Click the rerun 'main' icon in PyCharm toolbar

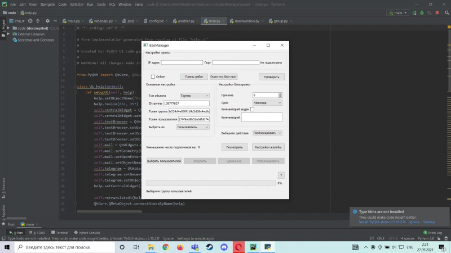414,13
